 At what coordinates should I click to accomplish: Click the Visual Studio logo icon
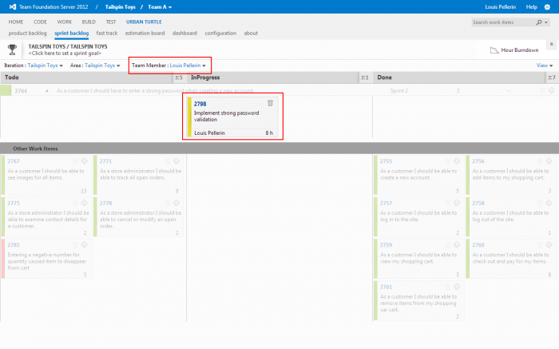click(x=13, y=6)
